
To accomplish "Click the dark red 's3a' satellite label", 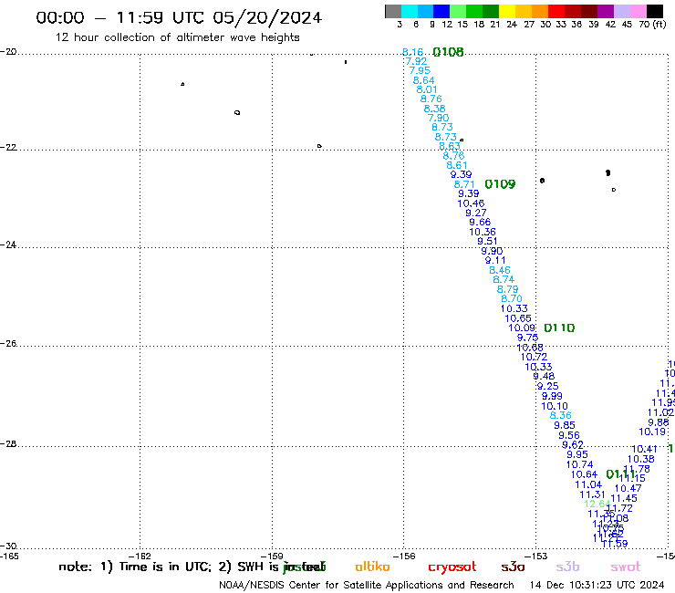I will (x=513, y=567).
